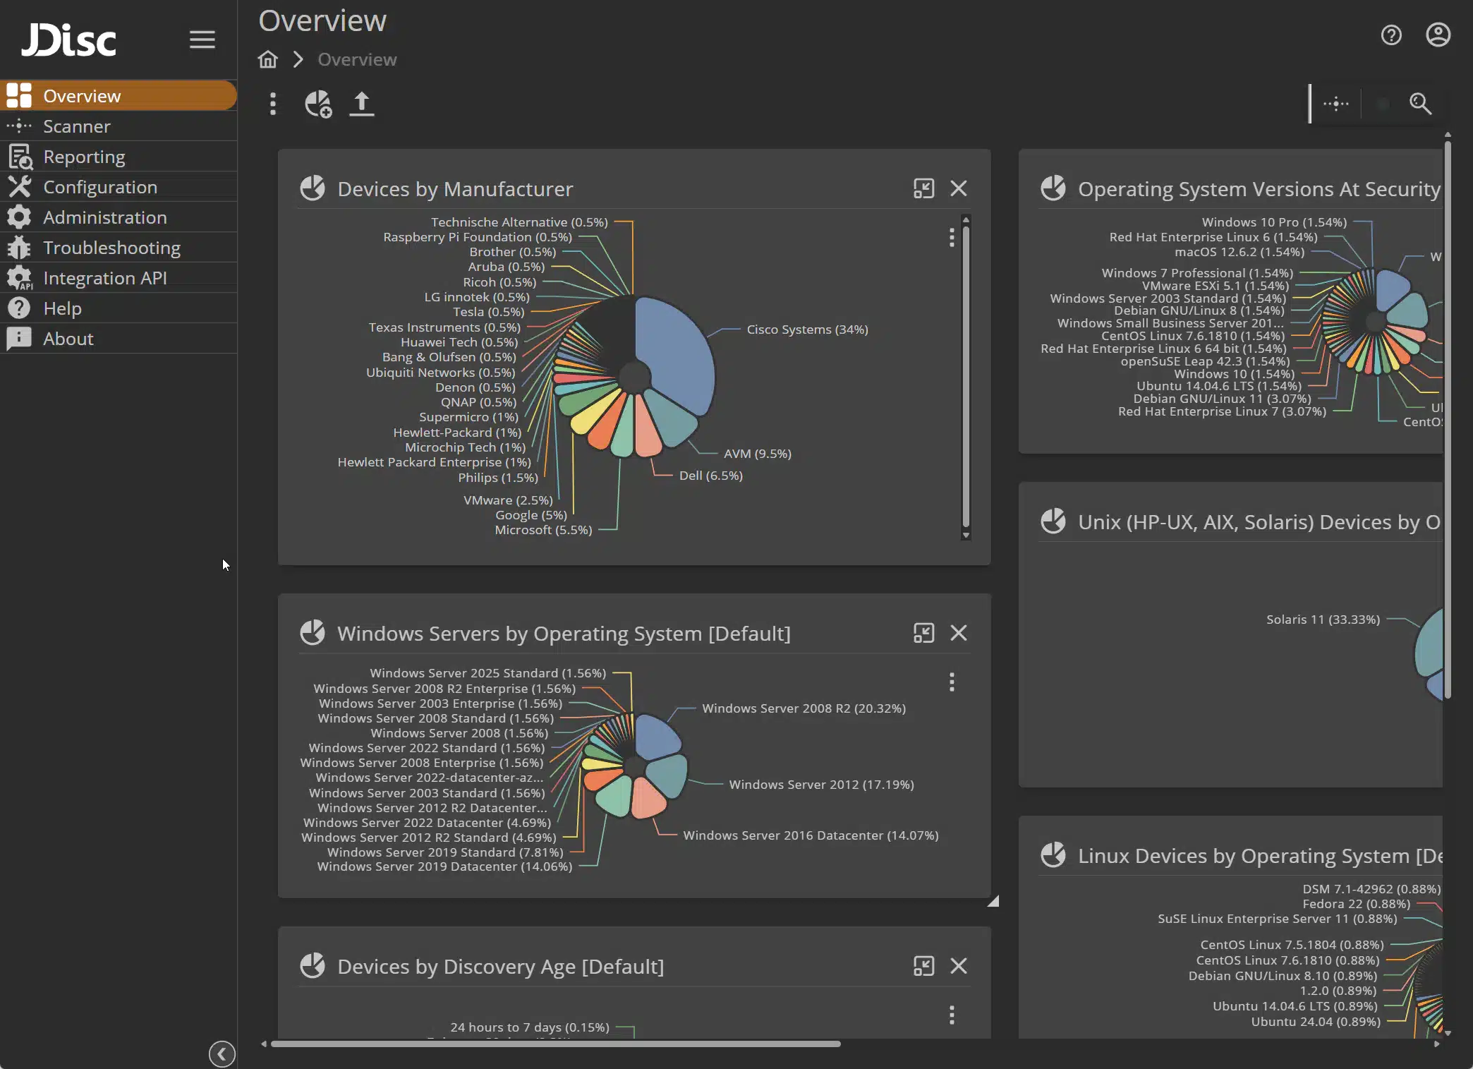The width and height of the screenshot is (1473, 1069).
Task: Open Troubleshooting in the sidebar
Action: point(111,248)
